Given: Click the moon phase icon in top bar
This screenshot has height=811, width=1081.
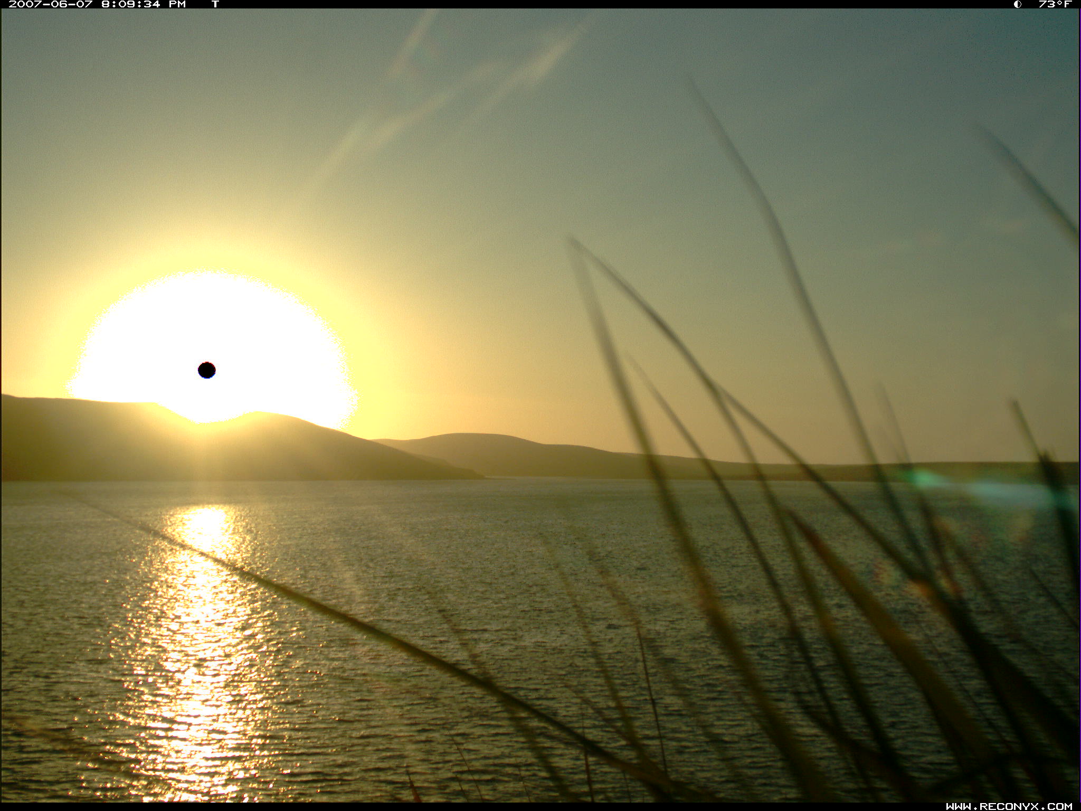Looking at the screenshot, I should (1017, 4).
